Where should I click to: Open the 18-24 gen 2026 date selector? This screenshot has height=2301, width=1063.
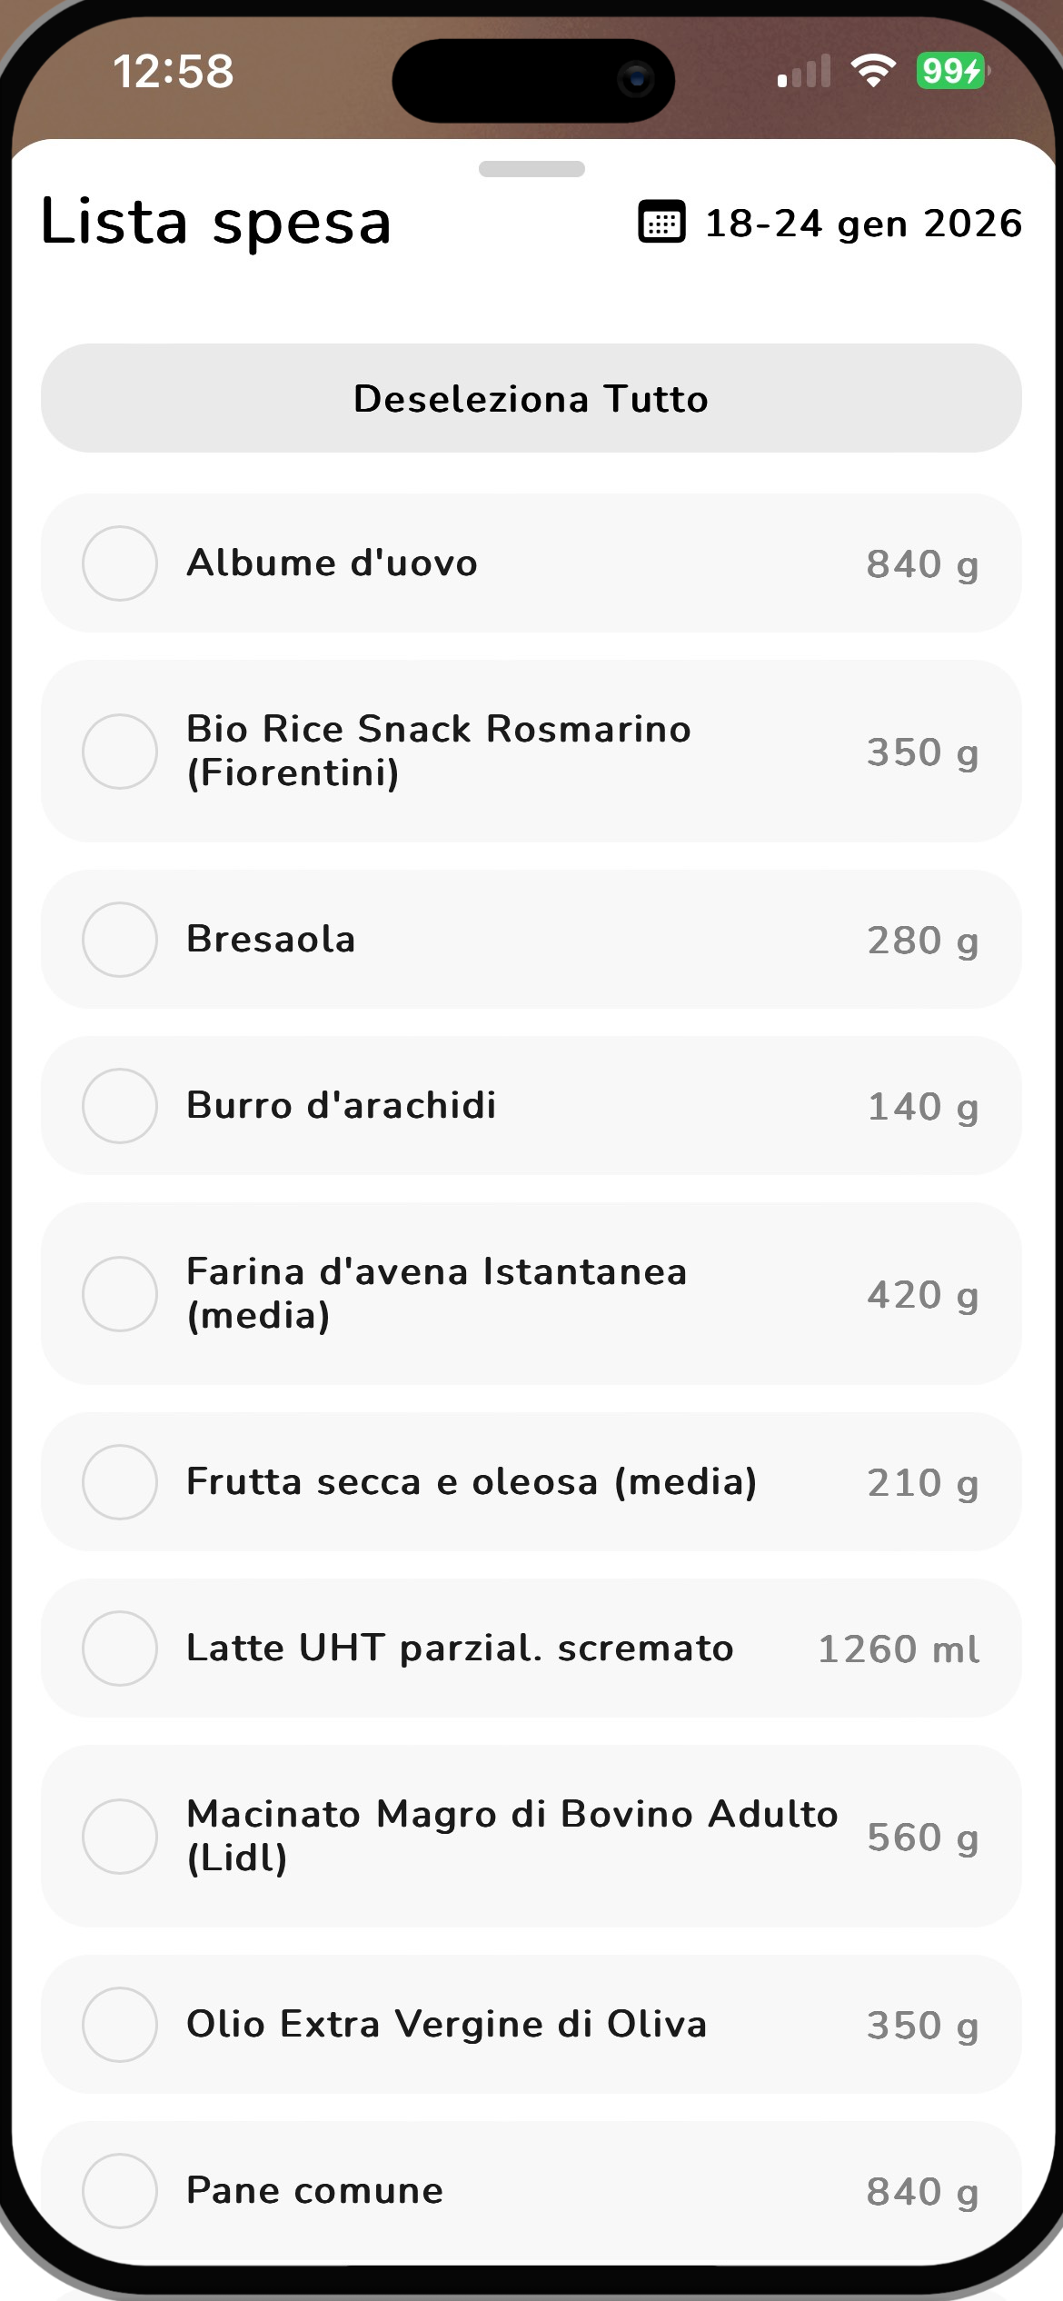click(x=863, y=224)
